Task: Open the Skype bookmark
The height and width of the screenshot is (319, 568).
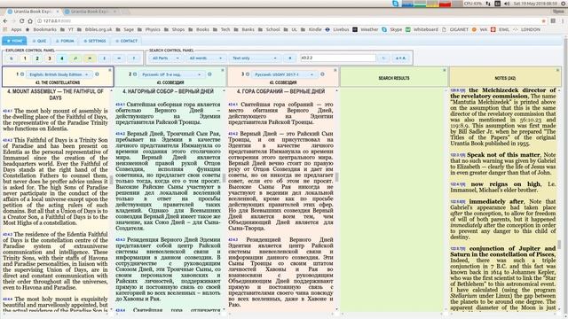Action: coord(392,29)
